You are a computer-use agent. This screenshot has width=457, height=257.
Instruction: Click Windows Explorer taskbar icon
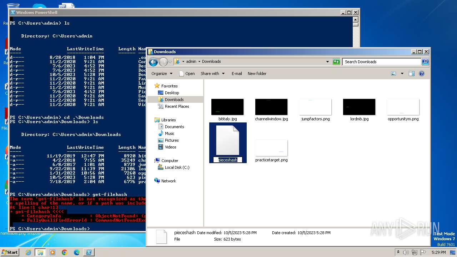(x=40, y=252)
